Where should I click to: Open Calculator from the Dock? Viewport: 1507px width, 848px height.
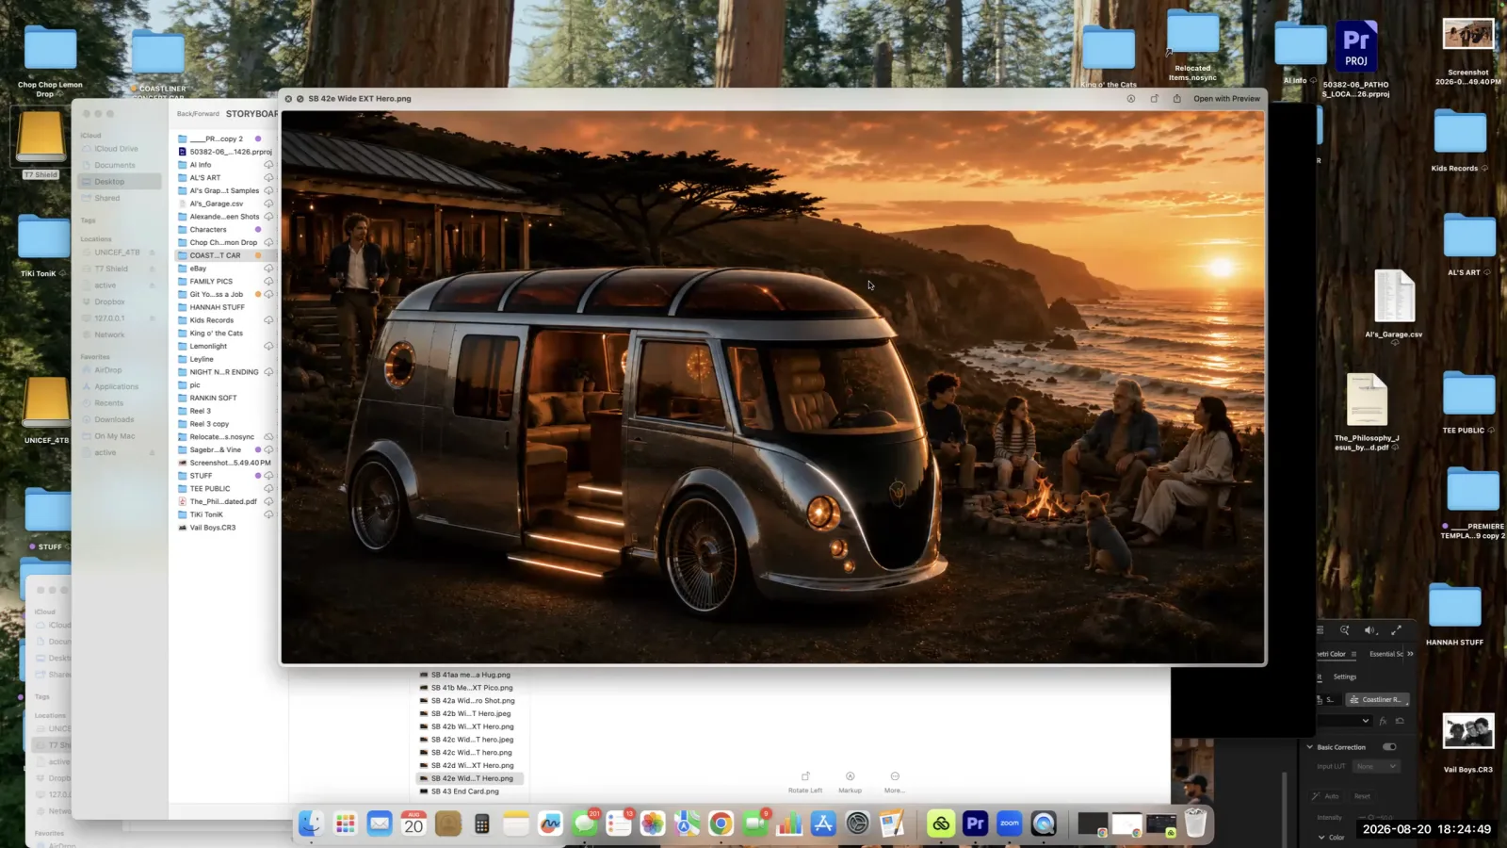pos(481,824)
